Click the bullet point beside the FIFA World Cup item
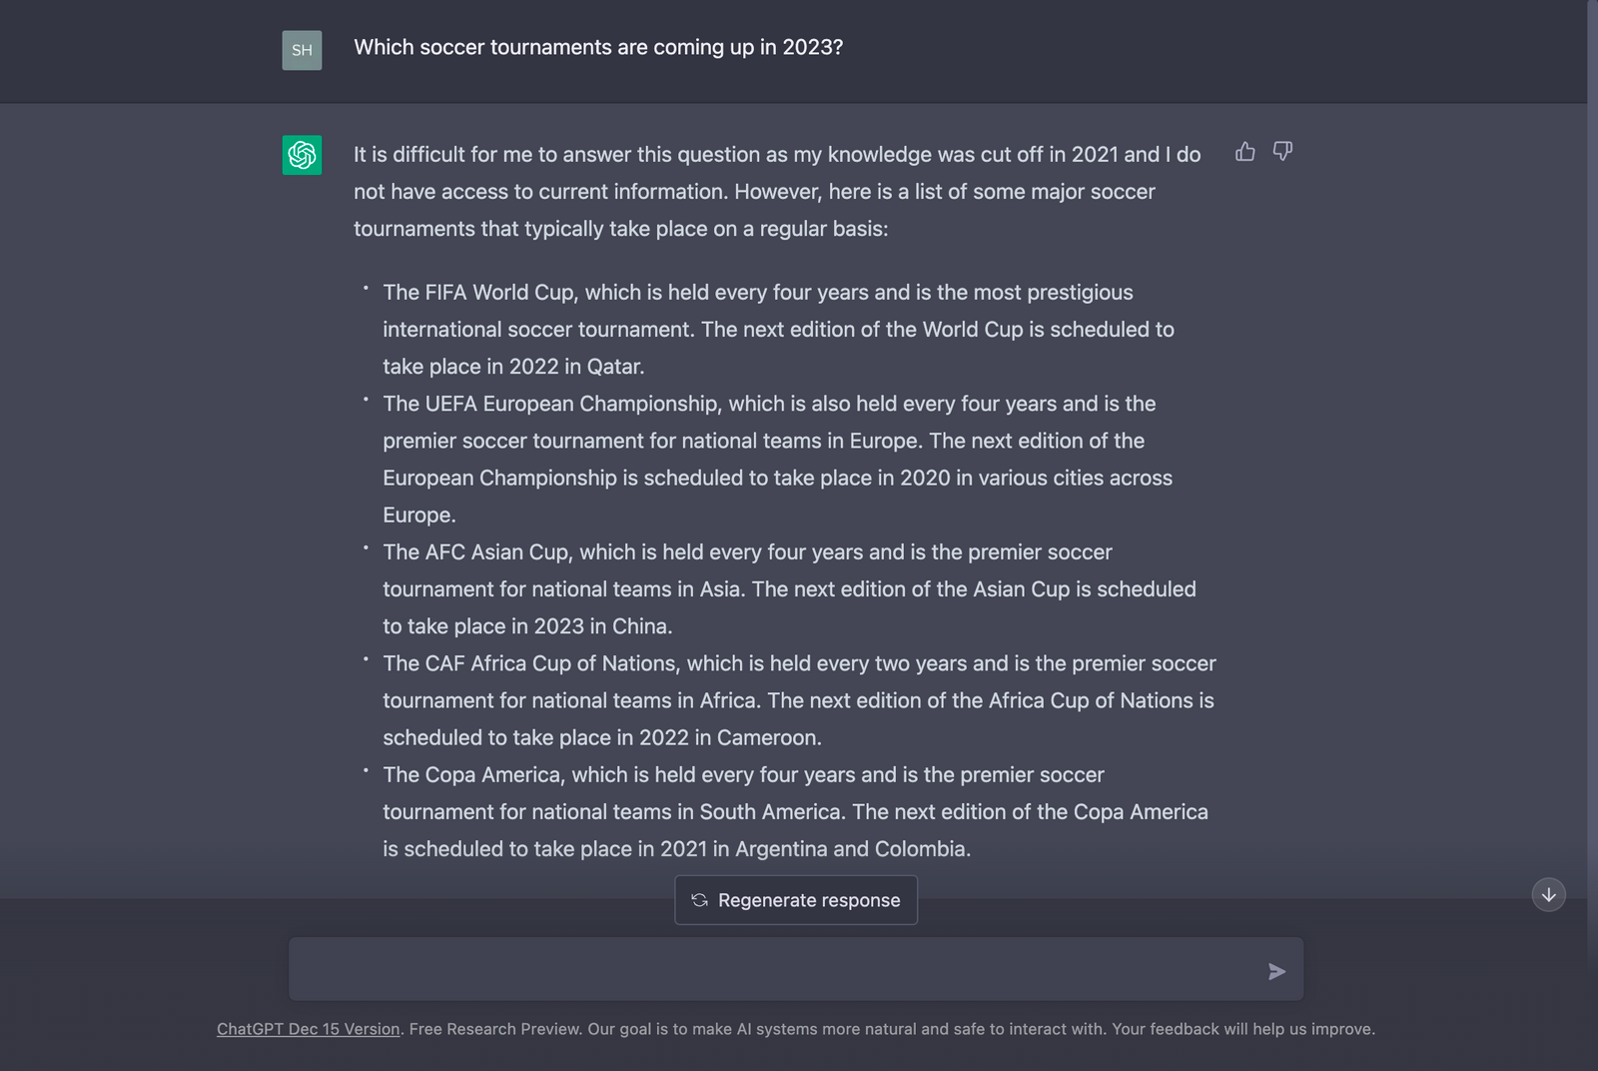 pos(366,289)
